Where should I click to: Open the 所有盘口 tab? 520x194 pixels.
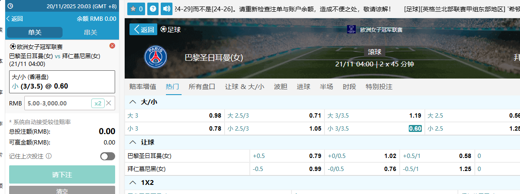coord(202,87)
